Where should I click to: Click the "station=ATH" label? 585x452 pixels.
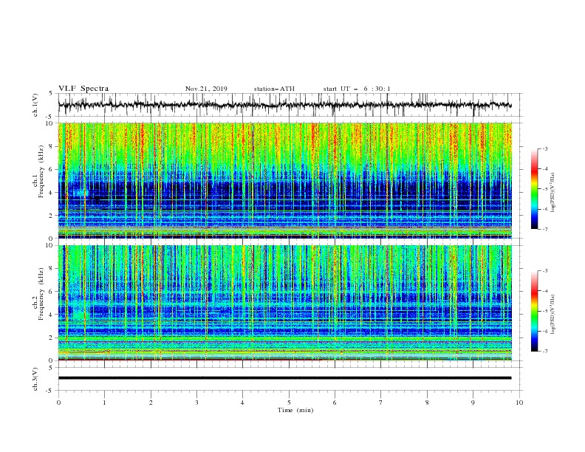coord(274,89)
